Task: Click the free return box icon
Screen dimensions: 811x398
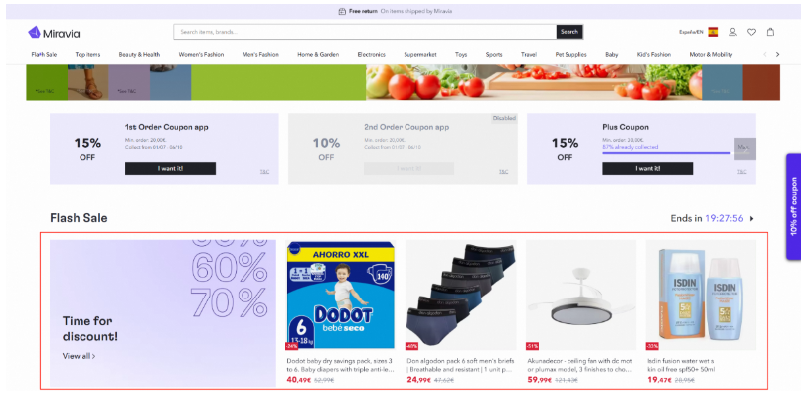Action: coord(342,11)
